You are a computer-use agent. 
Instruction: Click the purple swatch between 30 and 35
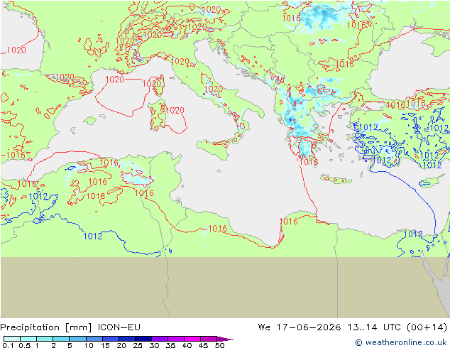159,339
